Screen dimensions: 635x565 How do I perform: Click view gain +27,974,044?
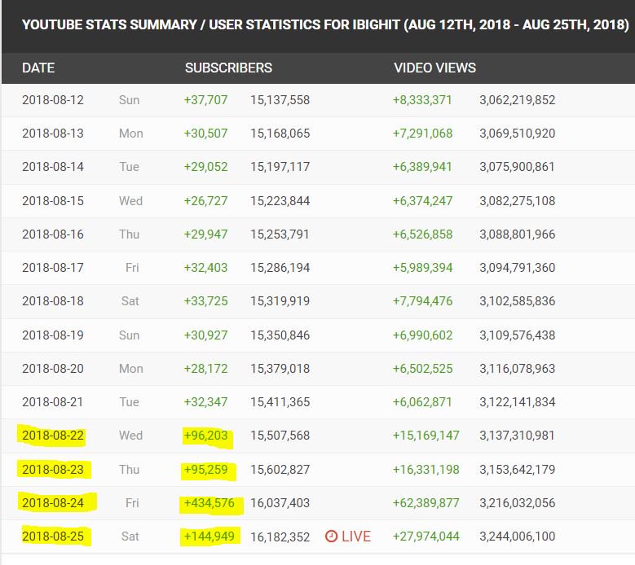coord(426,537)
